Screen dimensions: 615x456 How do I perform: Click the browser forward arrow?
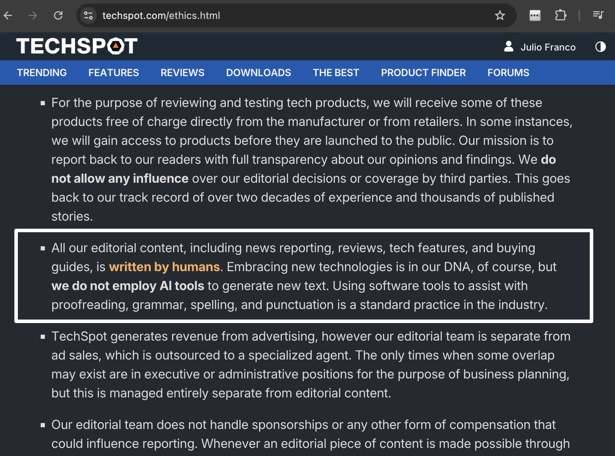33,15
